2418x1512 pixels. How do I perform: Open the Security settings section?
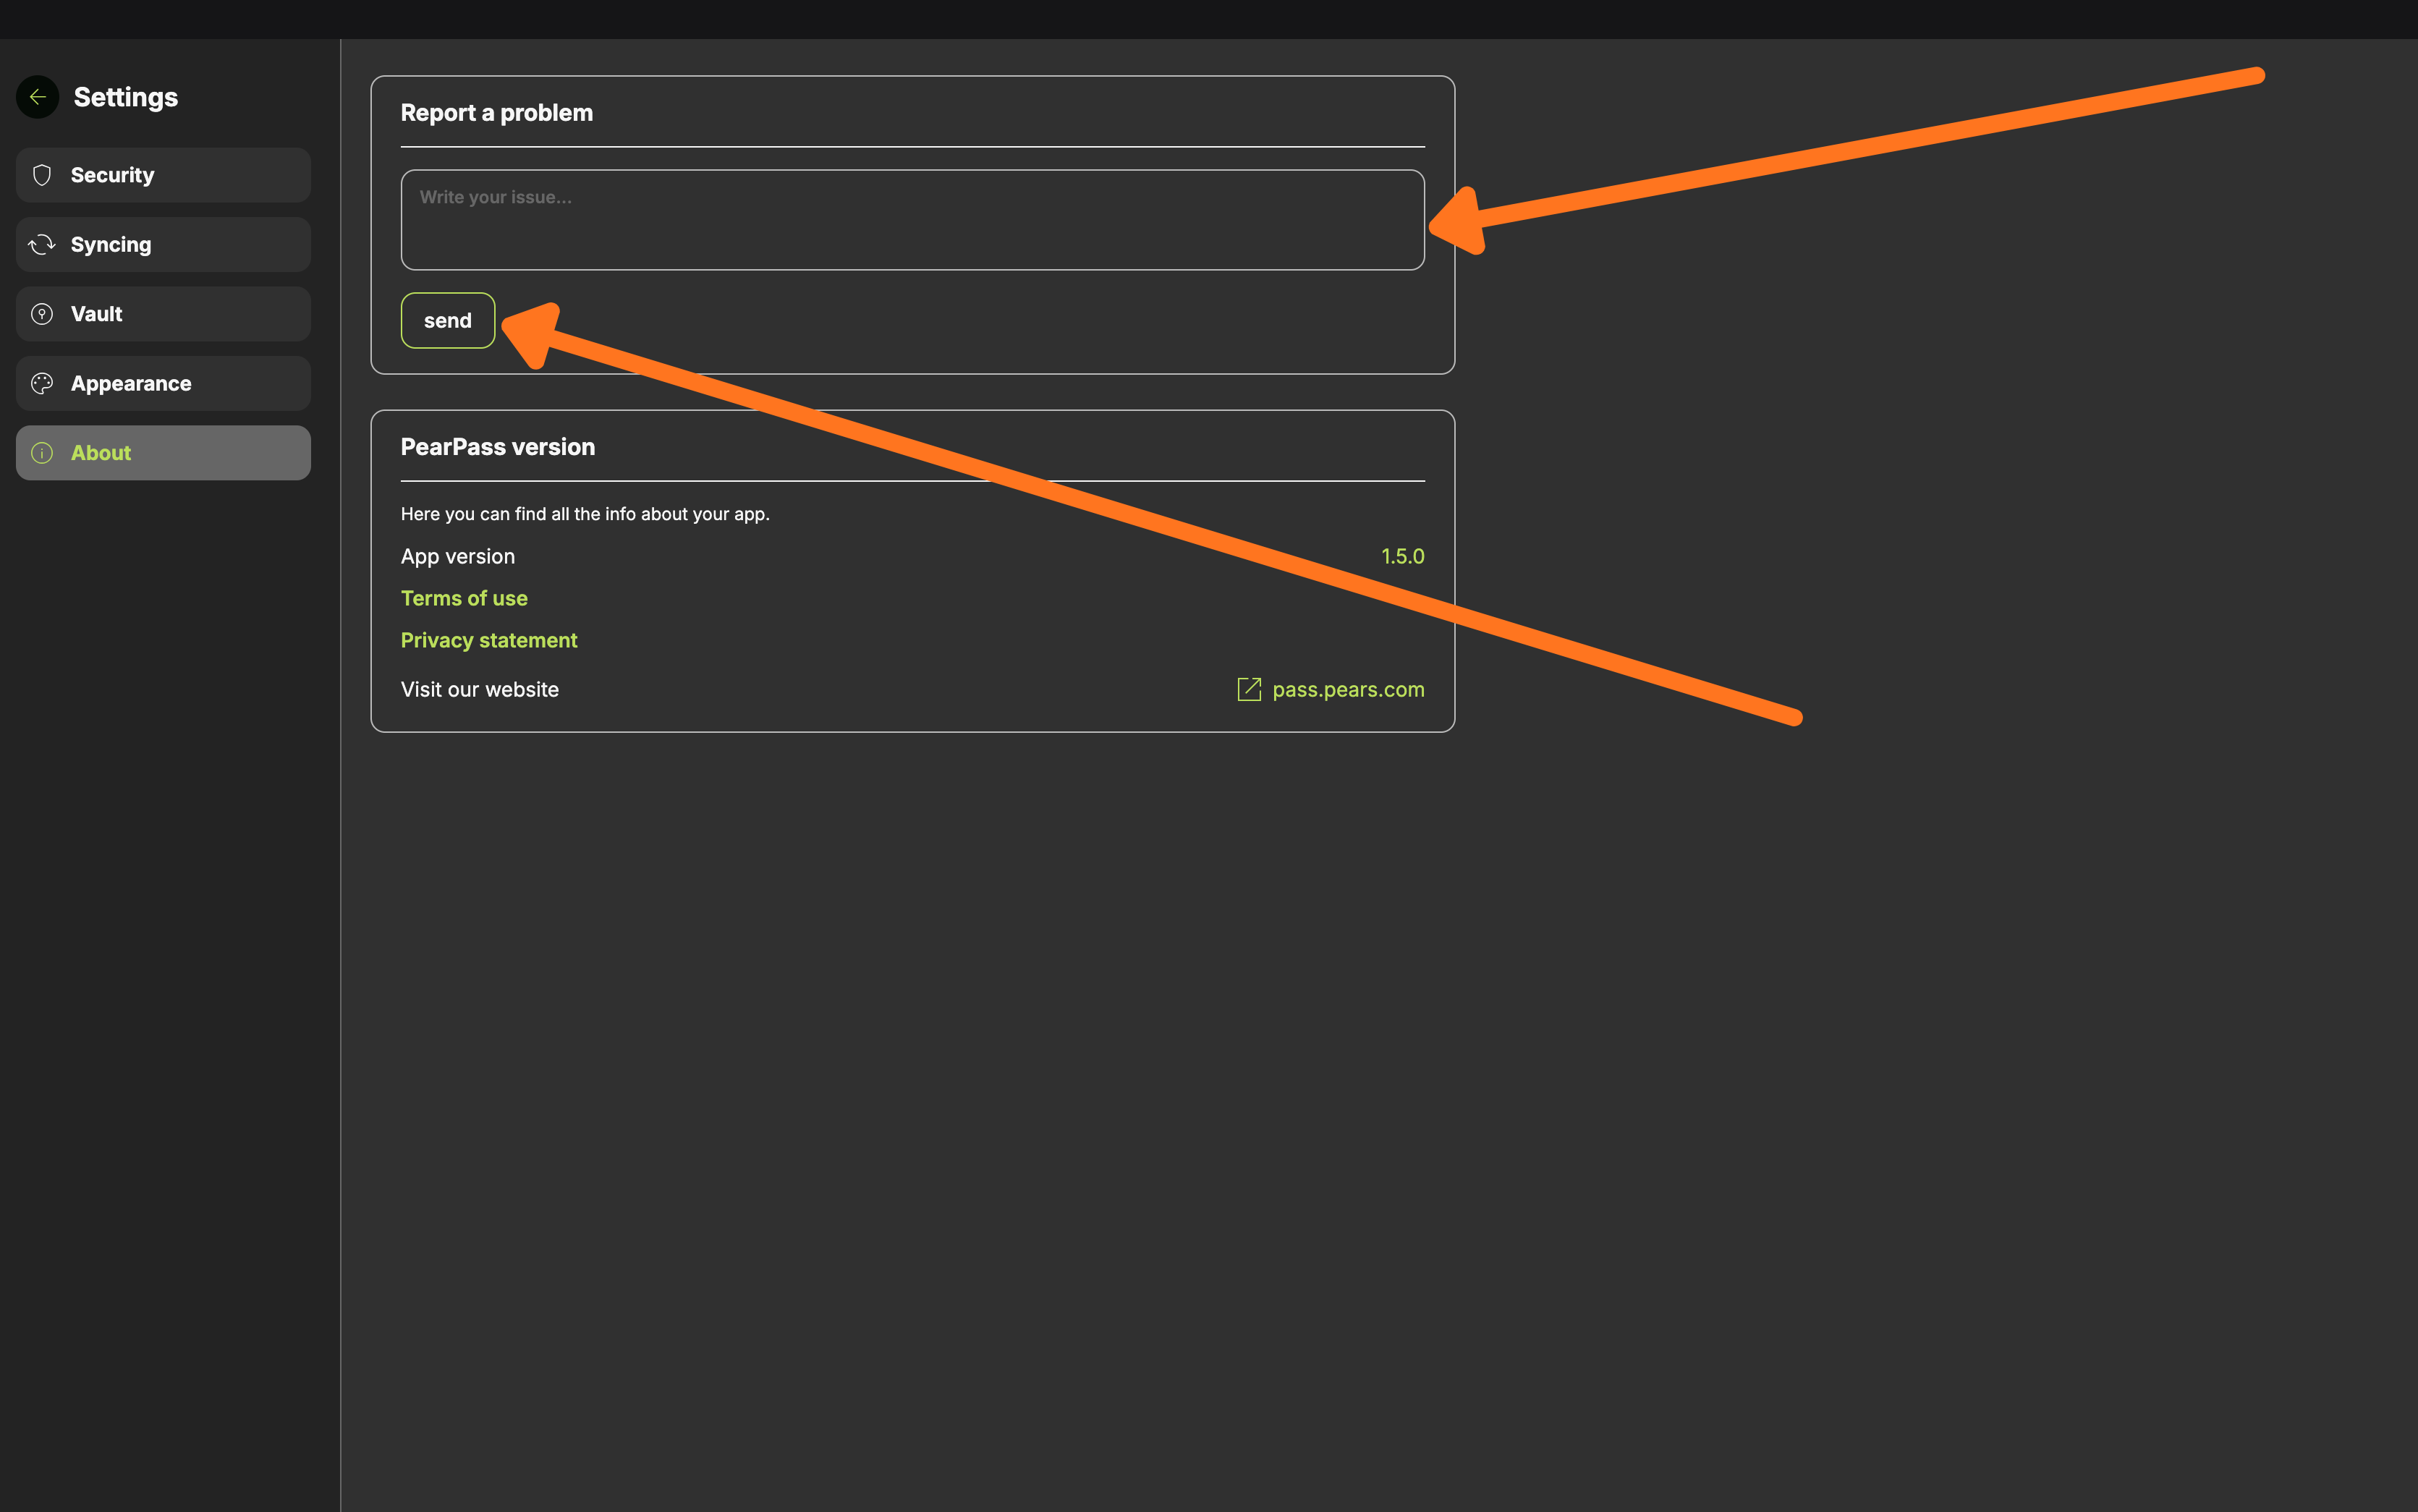[x=163, y=175]
